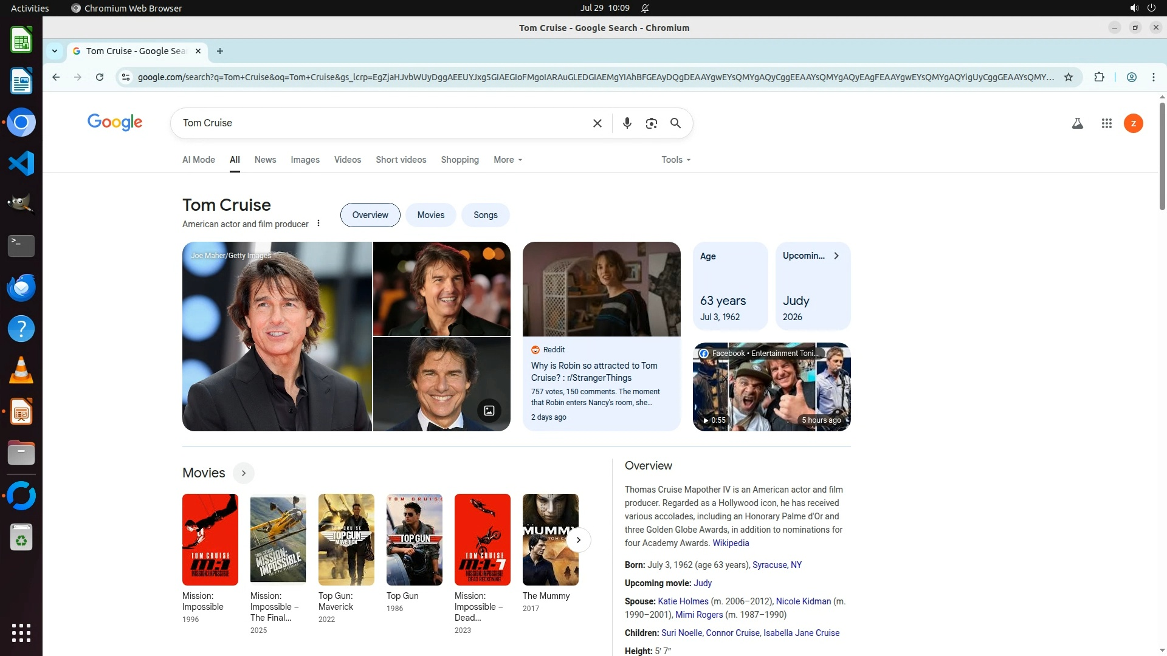The image size is (1167, 656).
Task: Switch to the Images tab
Action: coord(305,160)
